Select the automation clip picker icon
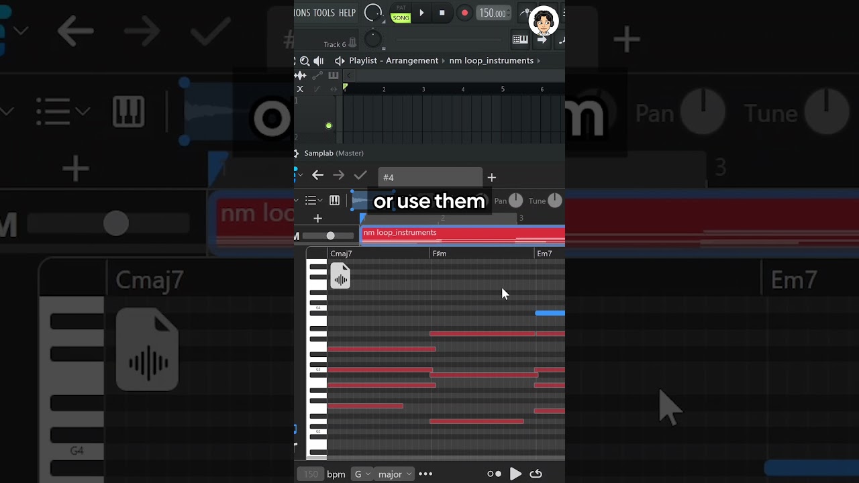Screen dimensions: 859x483 [317, 76]
